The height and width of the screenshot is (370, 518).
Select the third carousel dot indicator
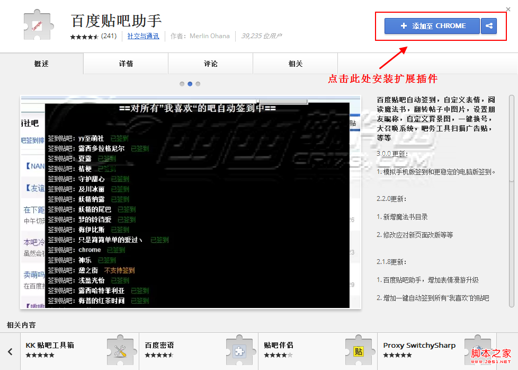click(198, 83)
